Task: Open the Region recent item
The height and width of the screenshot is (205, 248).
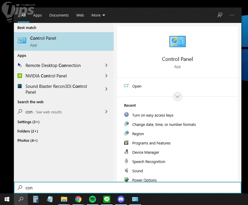Action: click(138, 134)
